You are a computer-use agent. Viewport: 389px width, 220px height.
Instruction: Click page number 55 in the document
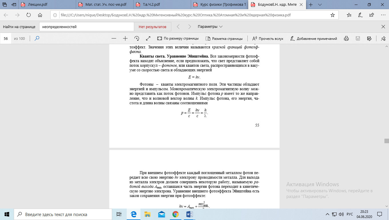click(257, 125)
